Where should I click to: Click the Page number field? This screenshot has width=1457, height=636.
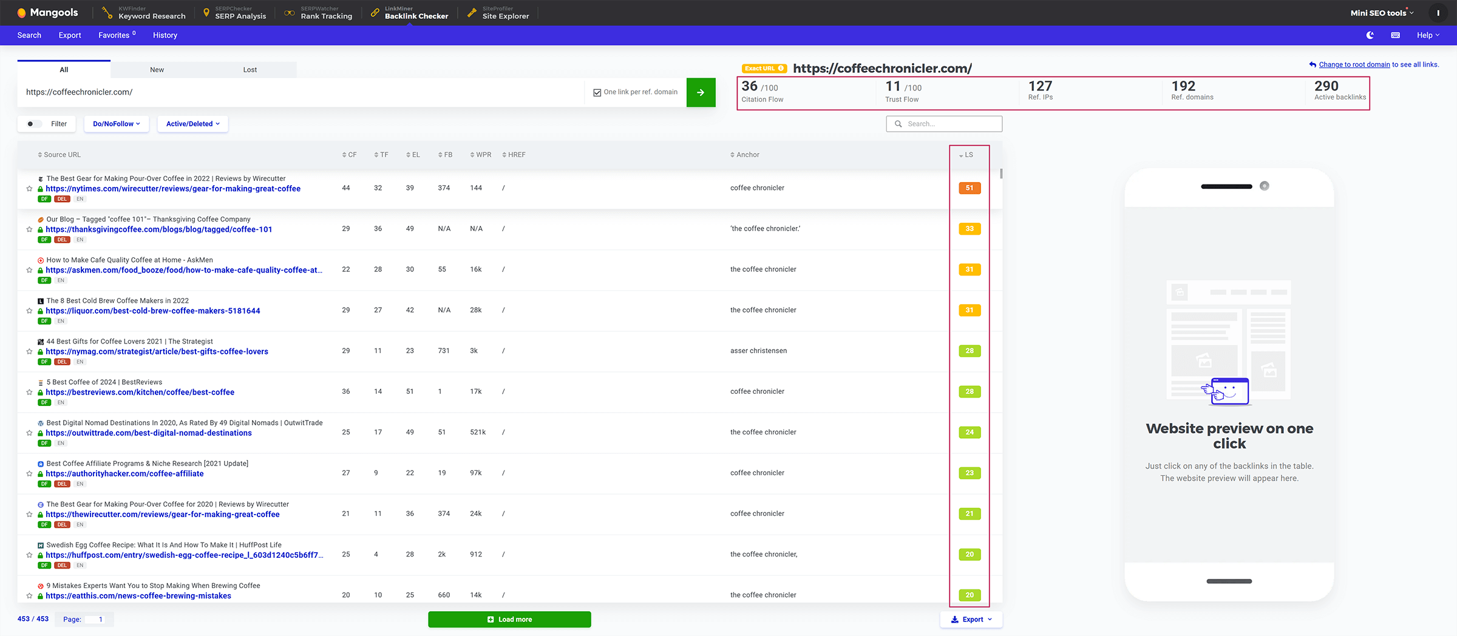pos(95,619)
